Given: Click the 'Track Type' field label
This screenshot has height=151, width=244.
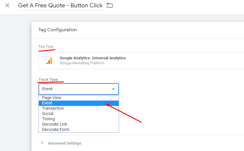Looking at the screenshot, I should [x=48, y=80].
